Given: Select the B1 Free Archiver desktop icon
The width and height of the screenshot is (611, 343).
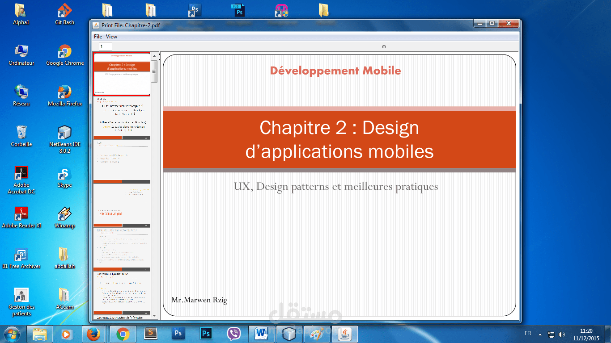Looking at the screenshot, I should [x=21, y=258].
